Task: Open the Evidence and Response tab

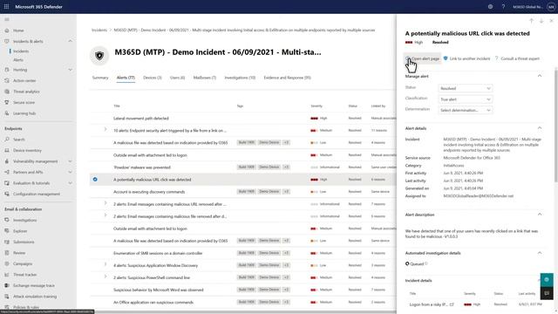Action: 287,78
